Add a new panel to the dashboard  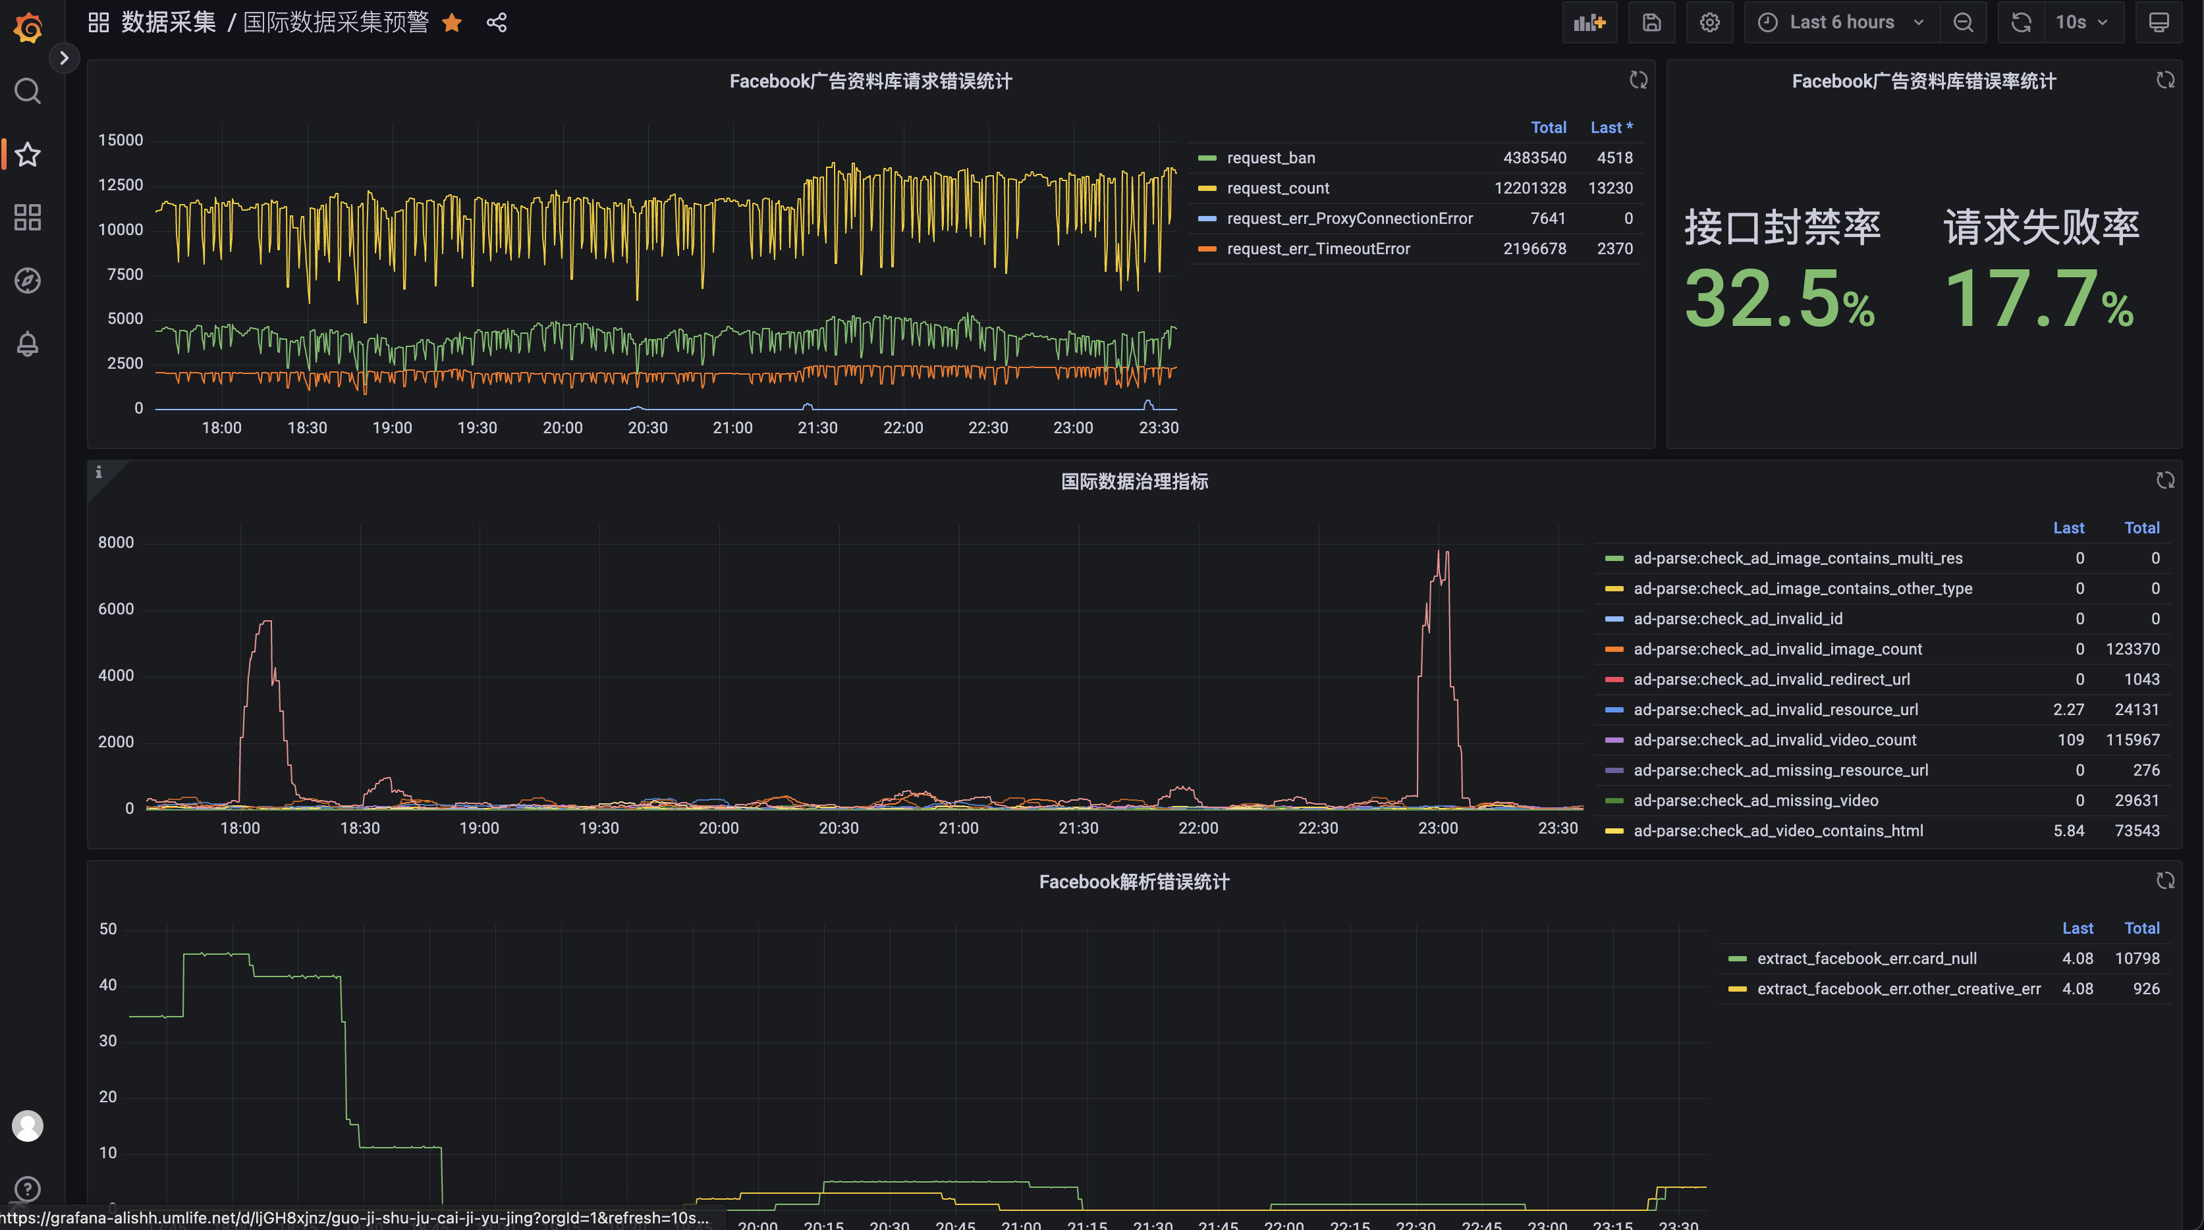click(x=1589, y=22)
